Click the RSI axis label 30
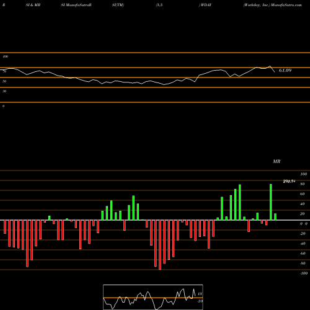The image size is (310, 310). pos(4,91)
